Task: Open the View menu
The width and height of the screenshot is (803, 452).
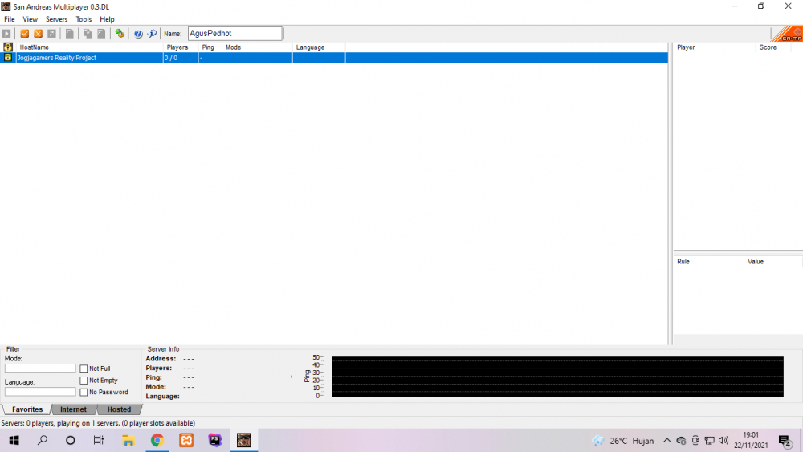Action: pos(30,19)
